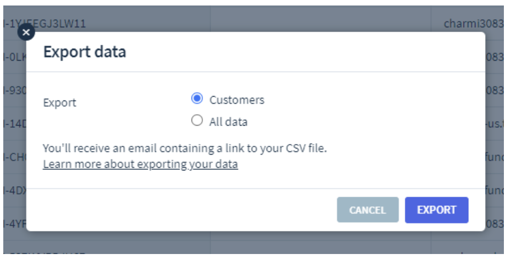Screen dimensions: 511x260
Task: Click the Export data dialog title
Action: pos(85,52)
